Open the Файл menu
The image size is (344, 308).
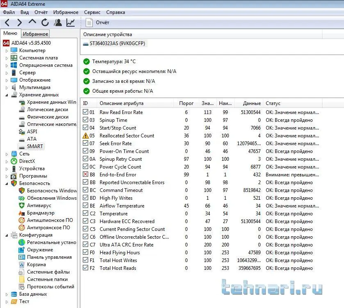9,12
